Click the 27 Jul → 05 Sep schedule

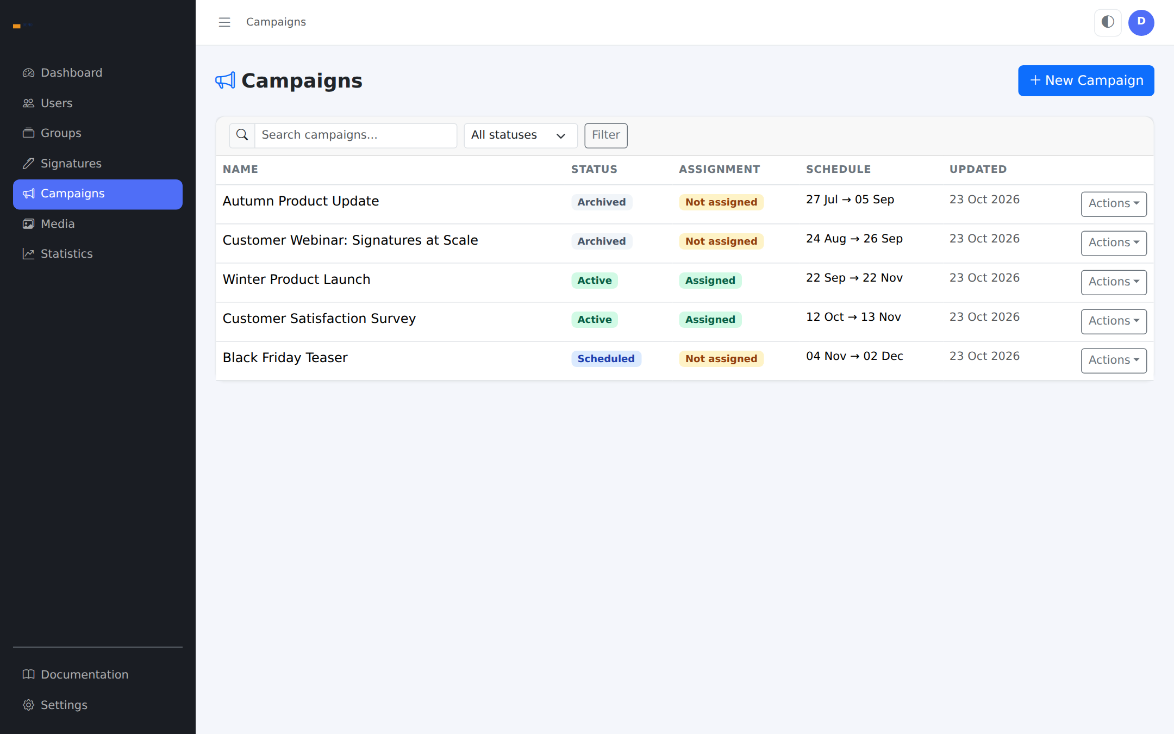click(850, 200)
